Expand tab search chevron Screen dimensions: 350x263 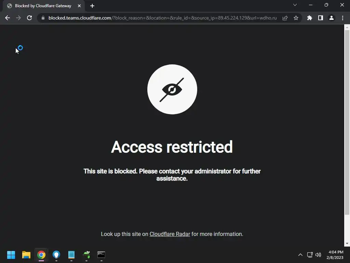tap(295, 5)
